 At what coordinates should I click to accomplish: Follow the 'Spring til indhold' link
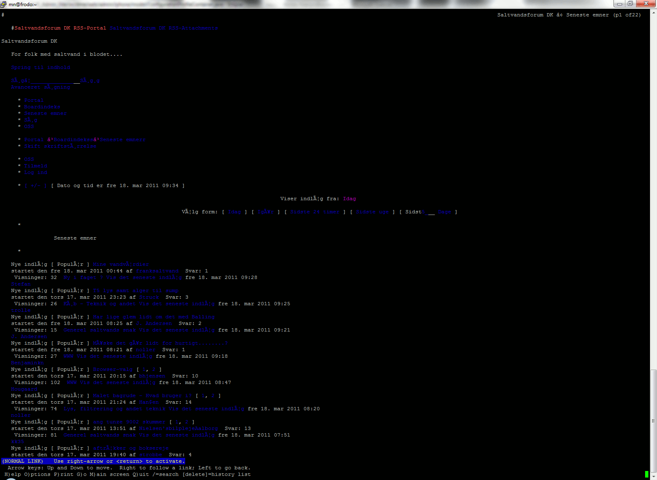tap(41, 68)
